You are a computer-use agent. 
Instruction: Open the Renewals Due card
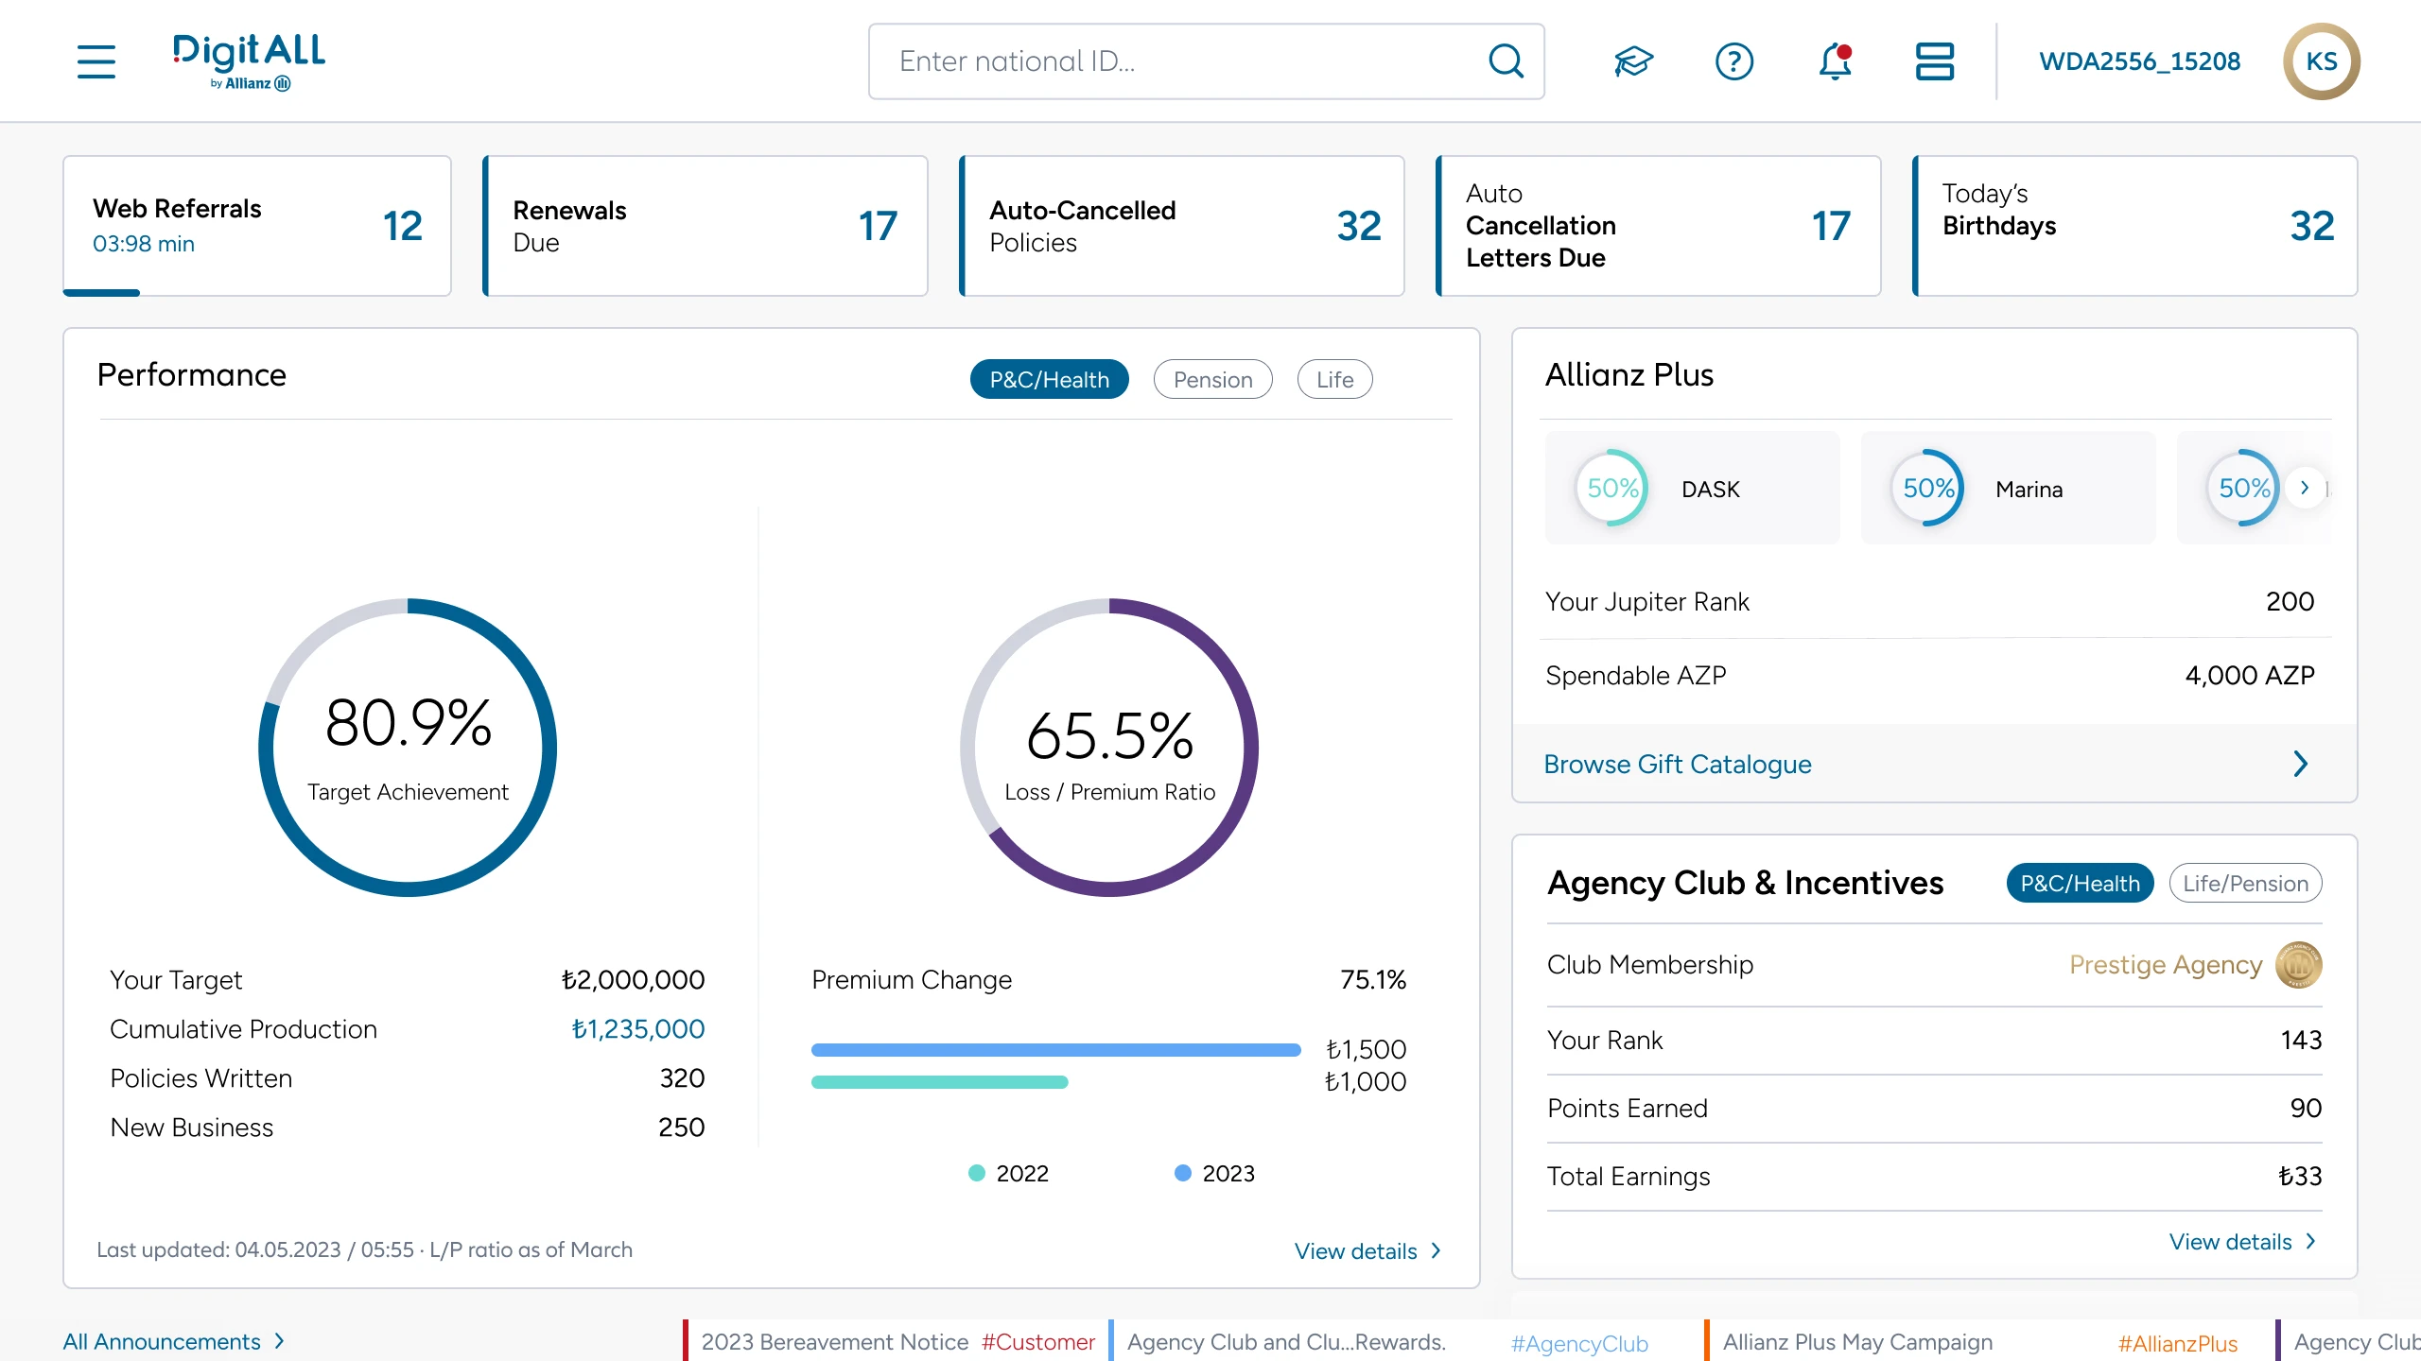point(705,226)
